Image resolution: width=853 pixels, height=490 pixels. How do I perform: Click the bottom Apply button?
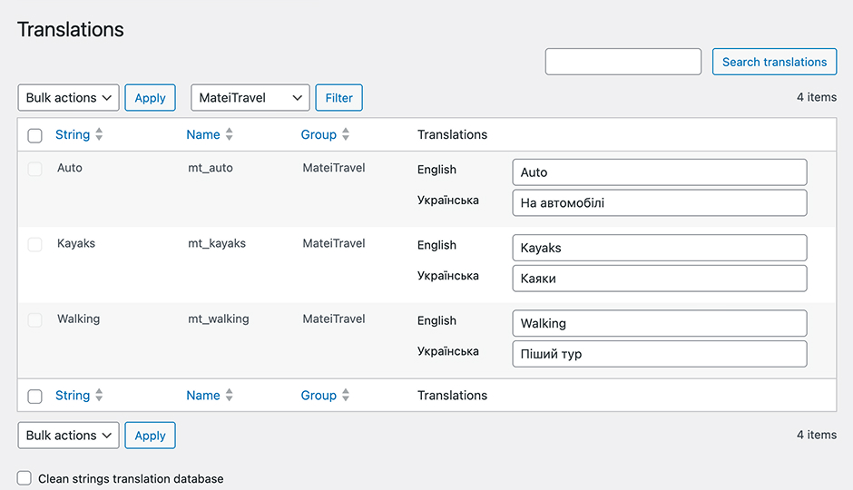(x=150, y=436)
